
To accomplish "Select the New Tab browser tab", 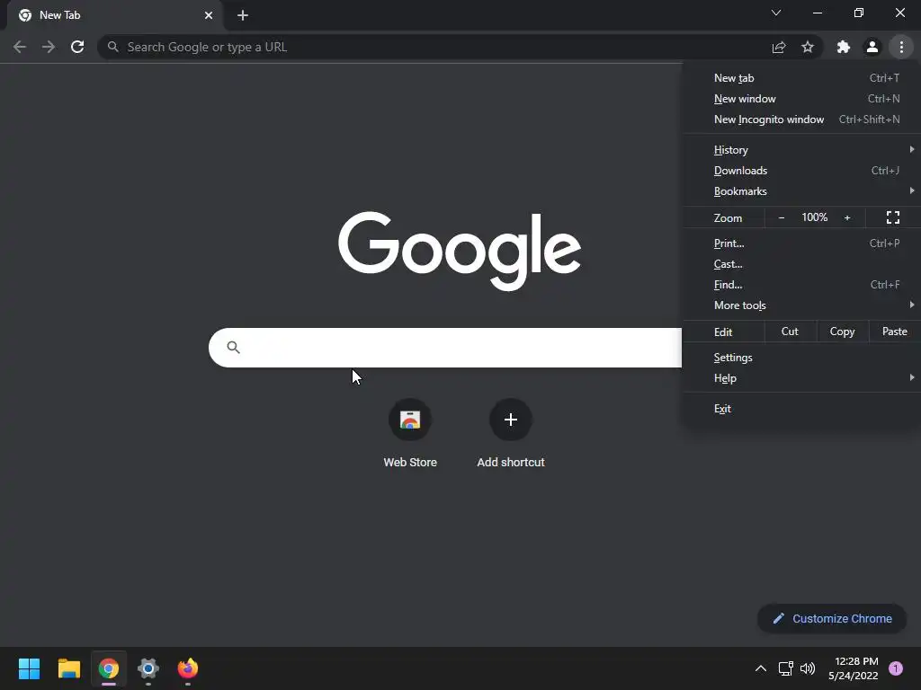I will 114,15.
